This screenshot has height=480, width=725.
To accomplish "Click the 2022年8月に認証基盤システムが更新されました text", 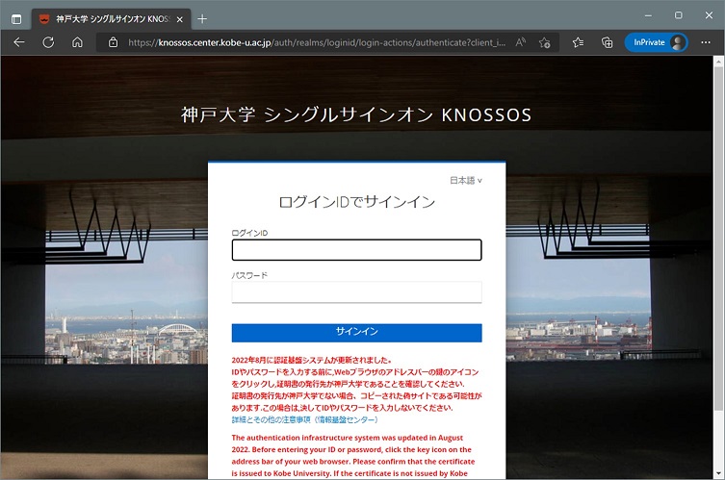I will 312,360.
